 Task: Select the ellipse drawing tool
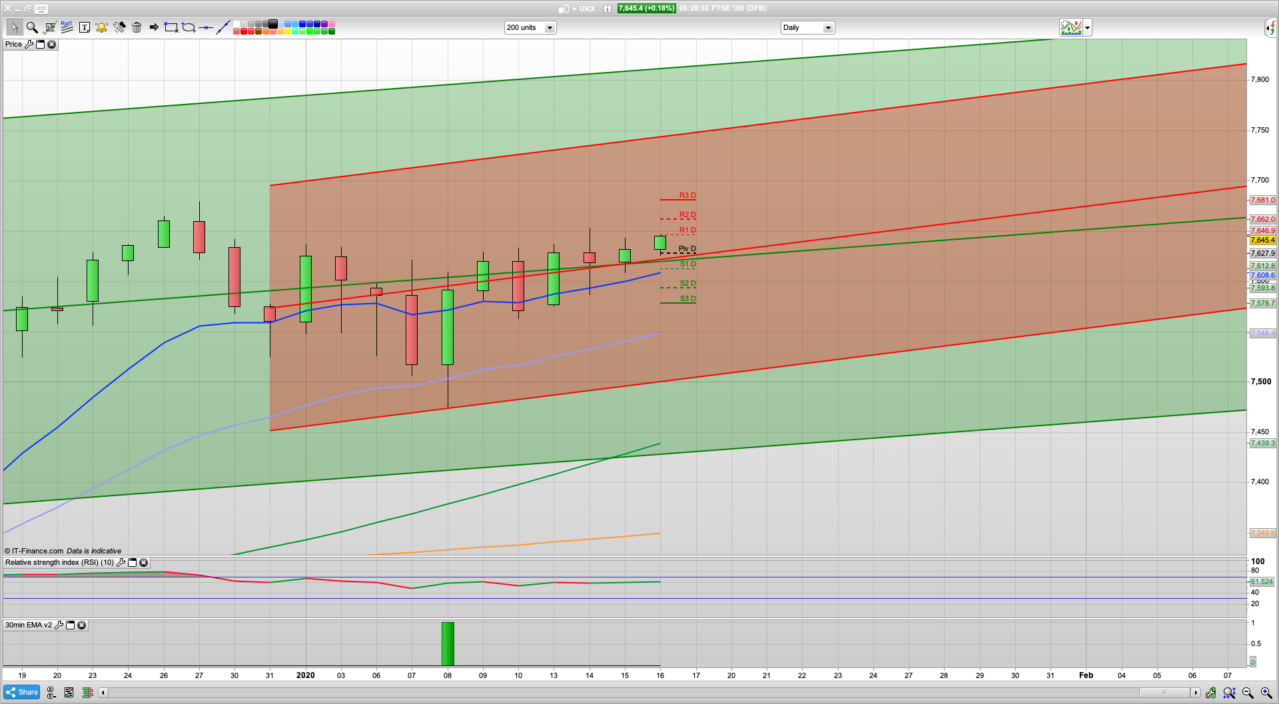[189, 27]
